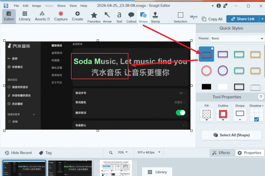
Task: Choose the yellow rounded rectangle quick style
Action: pyautogui.click(x=255, y=70)
